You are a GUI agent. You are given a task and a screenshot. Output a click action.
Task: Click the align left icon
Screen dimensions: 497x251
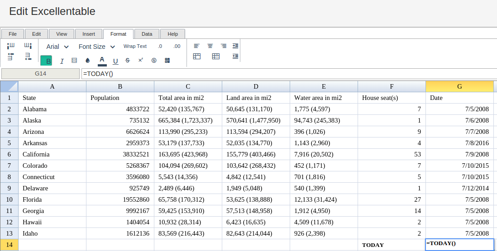[x=196, y=46]
